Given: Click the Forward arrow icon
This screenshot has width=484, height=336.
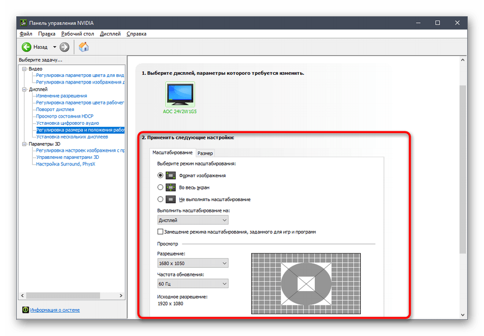Looking at the screenshot, I should 64,47.
